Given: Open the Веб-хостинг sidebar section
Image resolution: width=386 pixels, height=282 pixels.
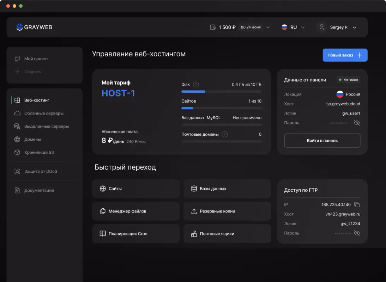Looking at the screenshot, I should point(44,100).
